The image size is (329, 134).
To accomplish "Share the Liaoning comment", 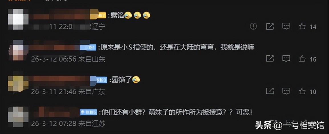I will [x=270, y=27].
